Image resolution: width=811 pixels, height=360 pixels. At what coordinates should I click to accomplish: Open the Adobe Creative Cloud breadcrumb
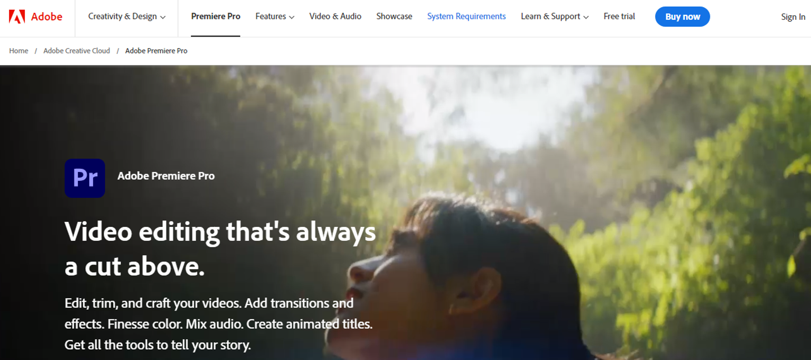click(x=77, y=51)
